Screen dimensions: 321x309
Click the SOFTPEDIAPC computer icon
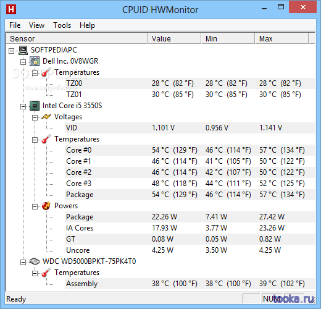(x=23, y=50)
